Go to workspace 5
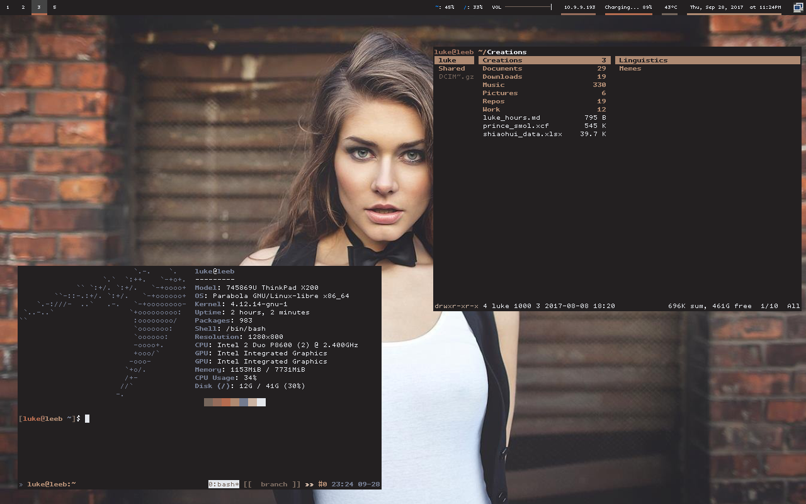The width and height of the screenshot is (806, 504). tap(55, 8)
